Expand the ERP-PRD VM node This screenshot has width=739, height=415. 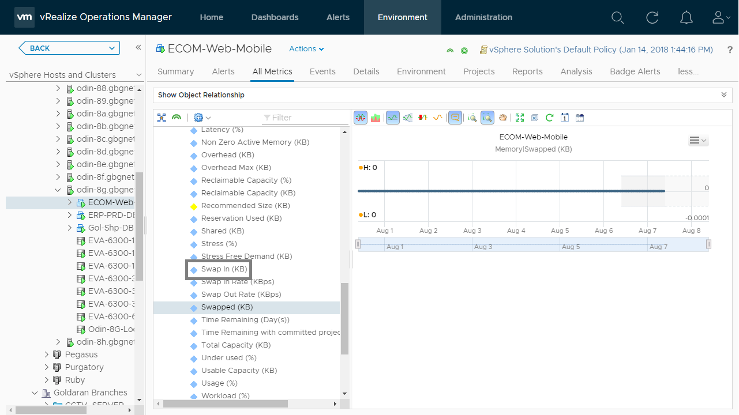[x=69, y=215]
